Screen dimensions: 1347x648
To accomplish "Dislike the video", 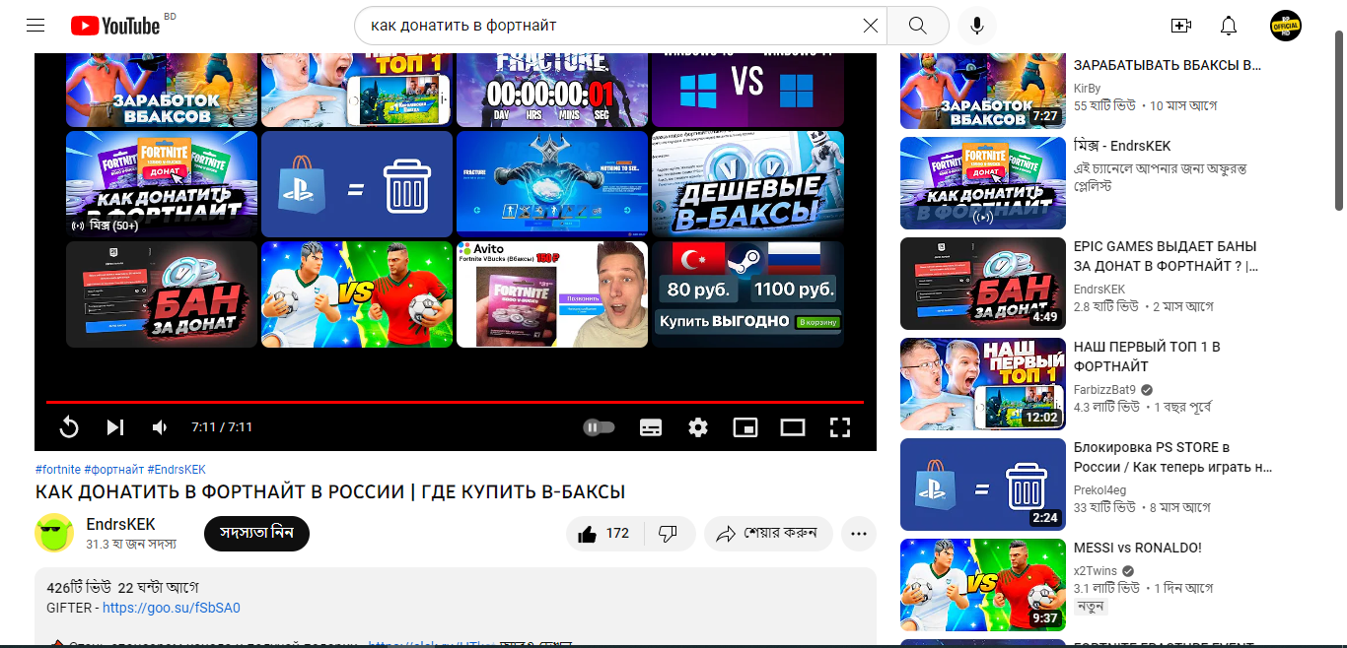I will coord(669,534).
